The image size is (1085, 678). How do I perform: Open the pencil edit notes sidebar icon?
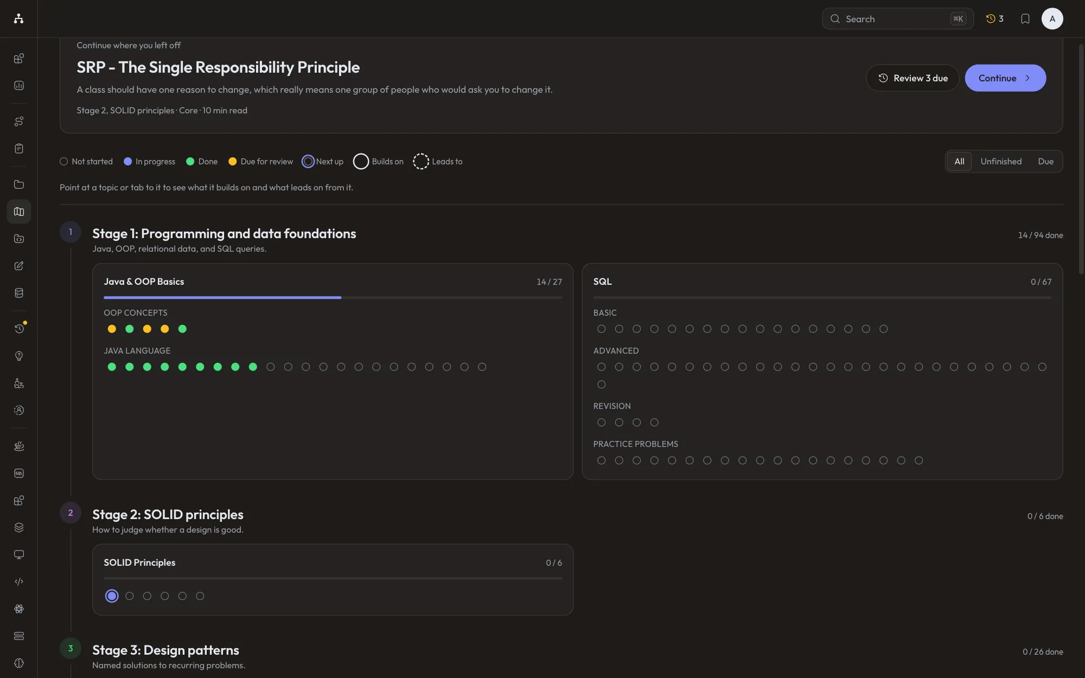click(x=19, y=266)
